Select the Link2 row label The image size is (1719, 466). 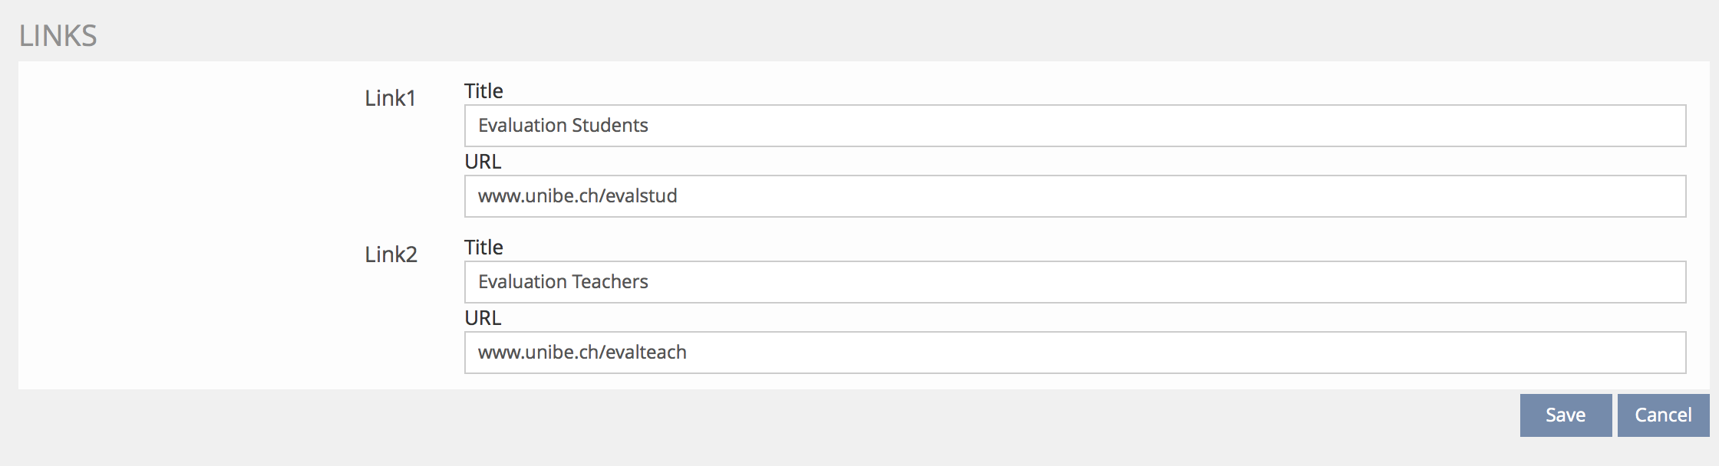point(391,254)
